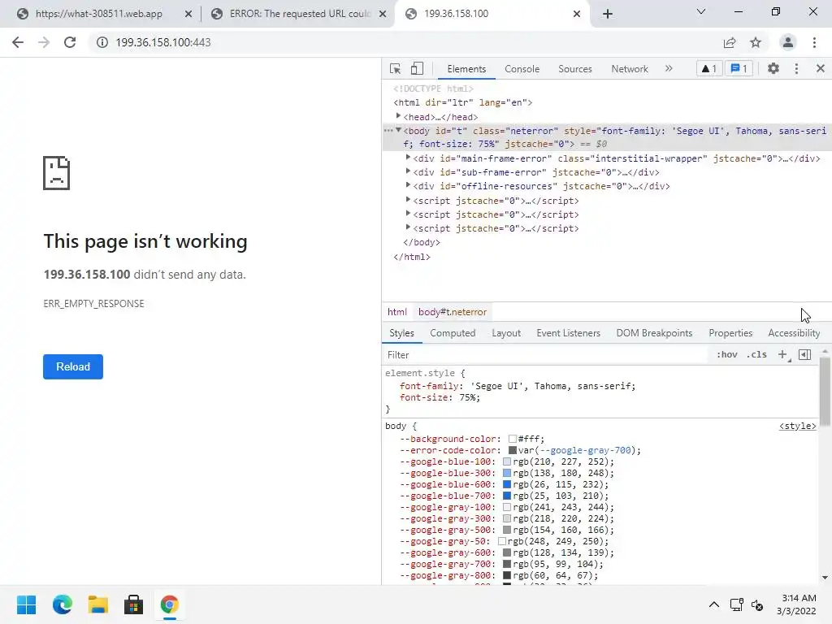Add new style rule plus icon

click(x=782, y=355)
